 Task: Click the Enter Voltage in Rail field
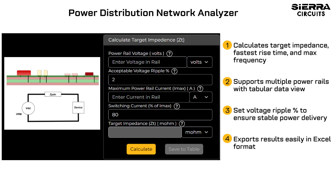click(x=147, y=62)
